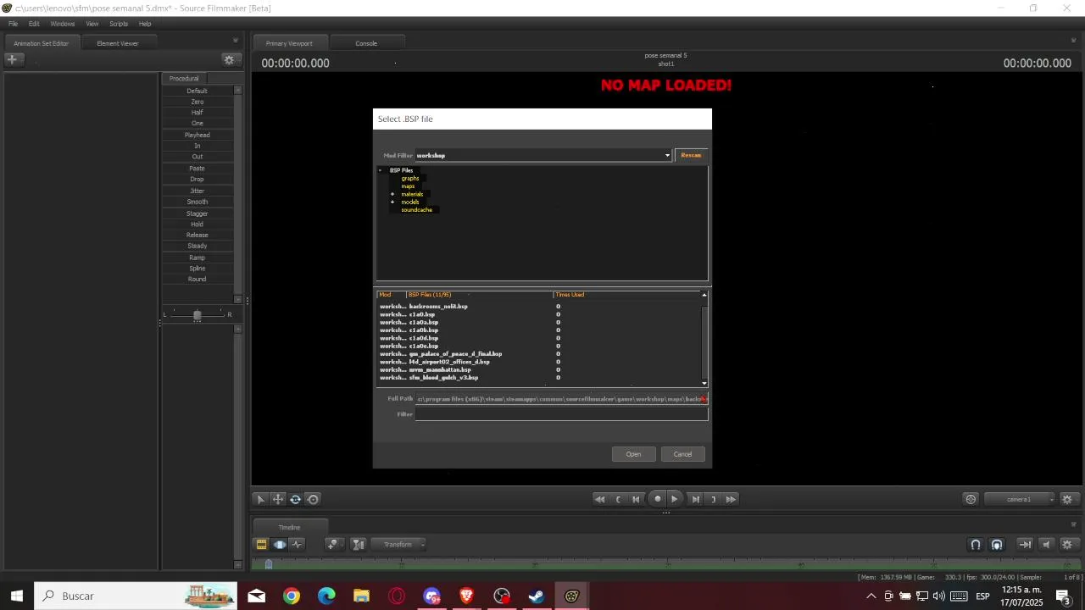The width and height of the screenshot is (1085, 610).
Task: Open the Transform dropdown in timeline
Action: tap(400, 545)
